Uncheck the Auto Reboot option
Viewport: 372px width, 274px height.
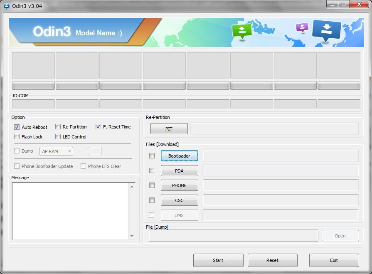tap(17, 127)
